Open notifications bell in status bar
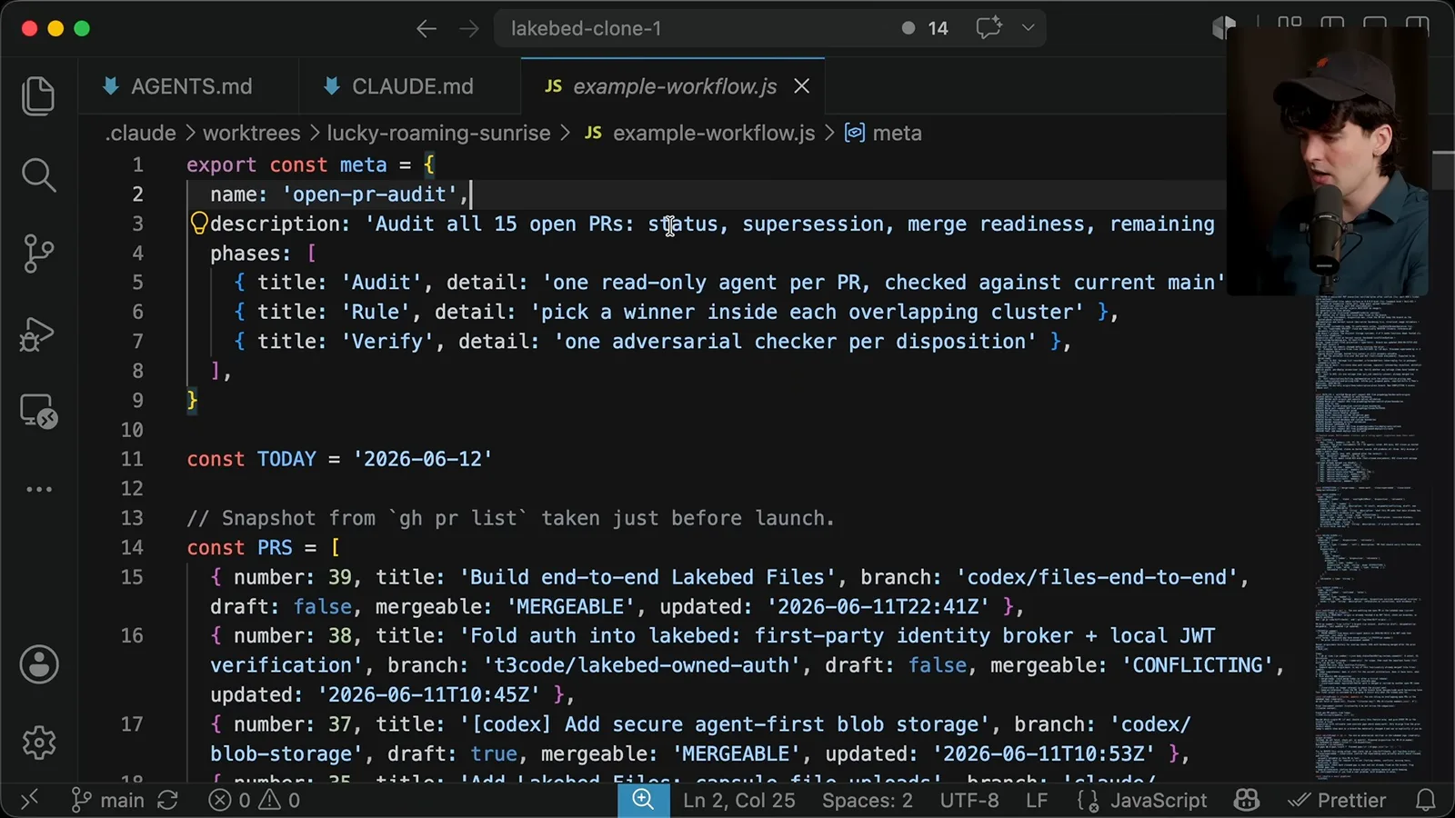Viewport: 1455px width, 818px height. click(x=1426, y=800)
